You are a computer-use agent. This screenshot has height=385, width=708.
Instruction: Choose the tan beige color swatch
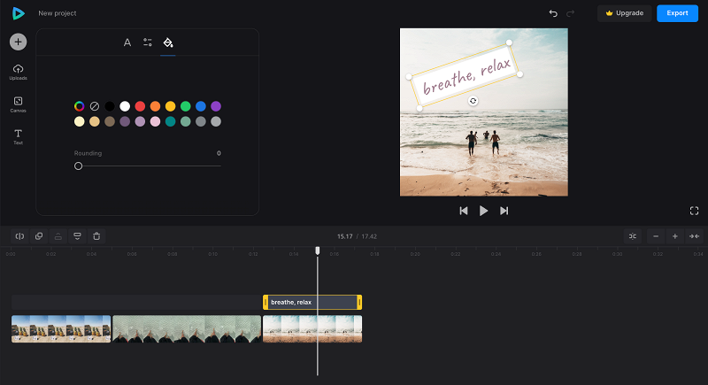pyautogui.click(x=95, y=121)
